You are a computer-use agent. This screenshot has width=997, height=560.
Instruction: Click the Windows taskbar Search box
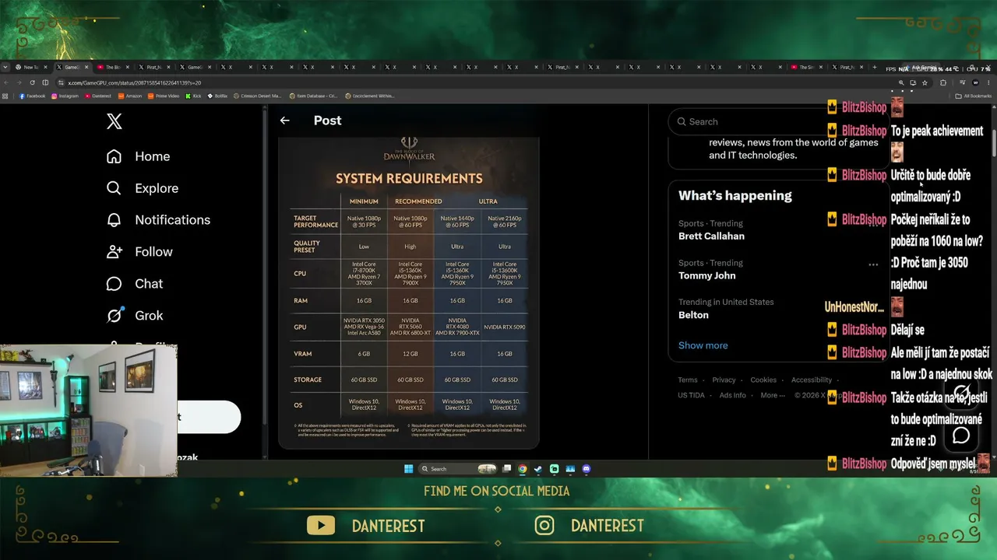coord(458,469)
